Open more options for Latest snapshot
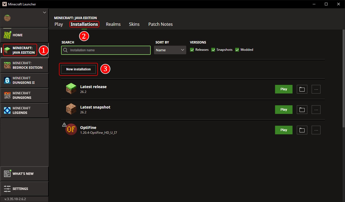Screen dimensions: 345x202 [x=316, y=110]
